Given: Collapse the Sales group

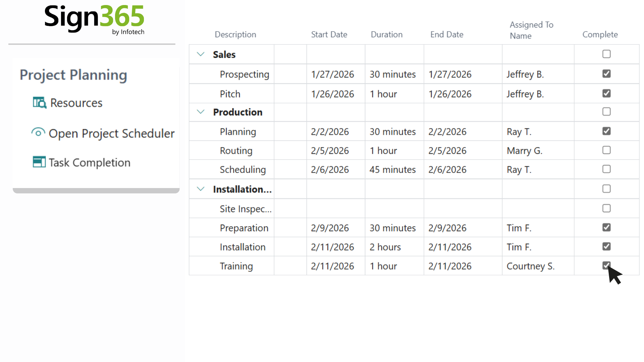Looking at the screenshot, I should [x=201, y=54].
